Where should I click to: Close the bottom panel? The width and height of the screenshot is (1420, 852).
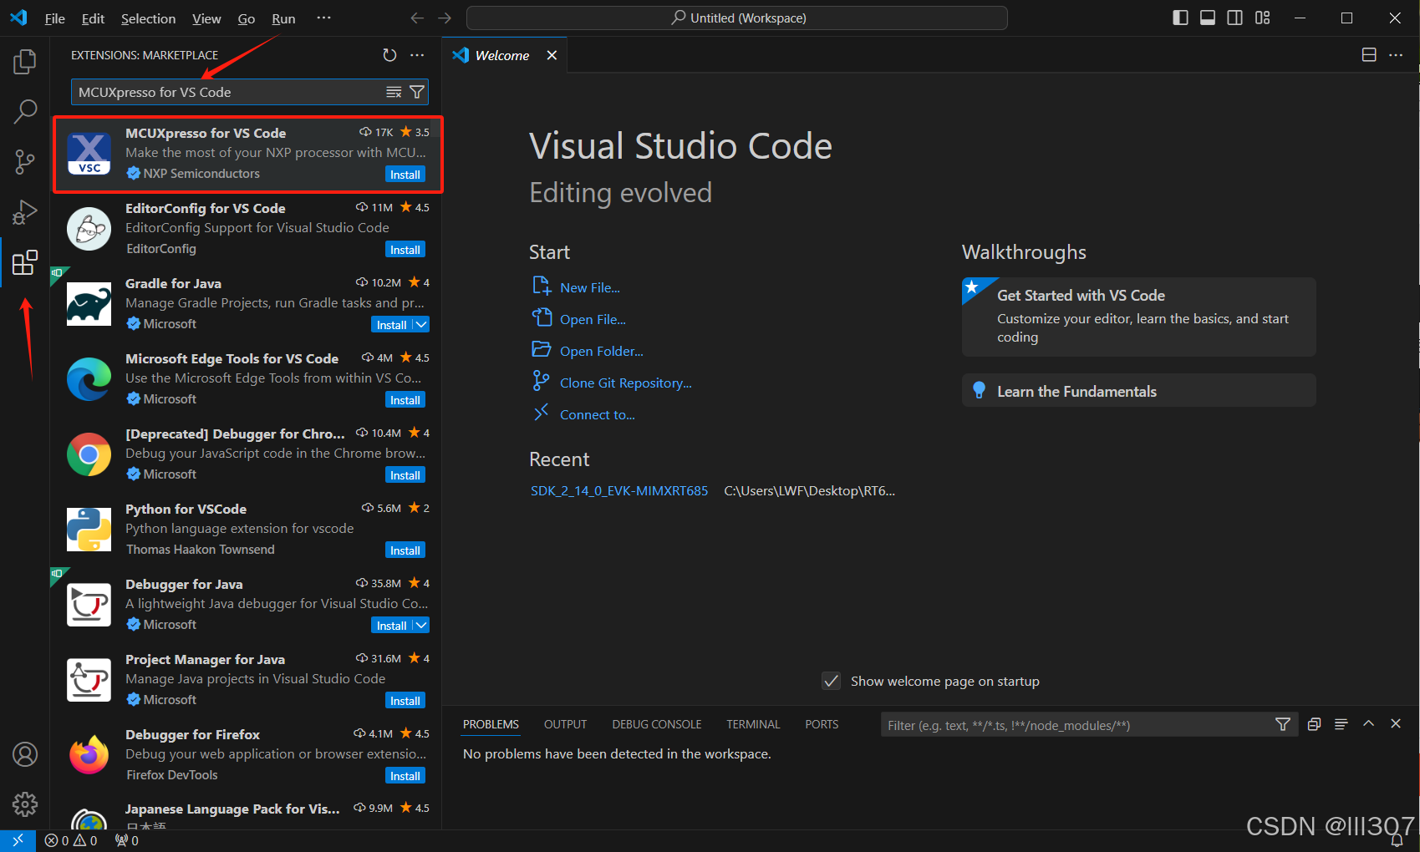click(1396, 724)
